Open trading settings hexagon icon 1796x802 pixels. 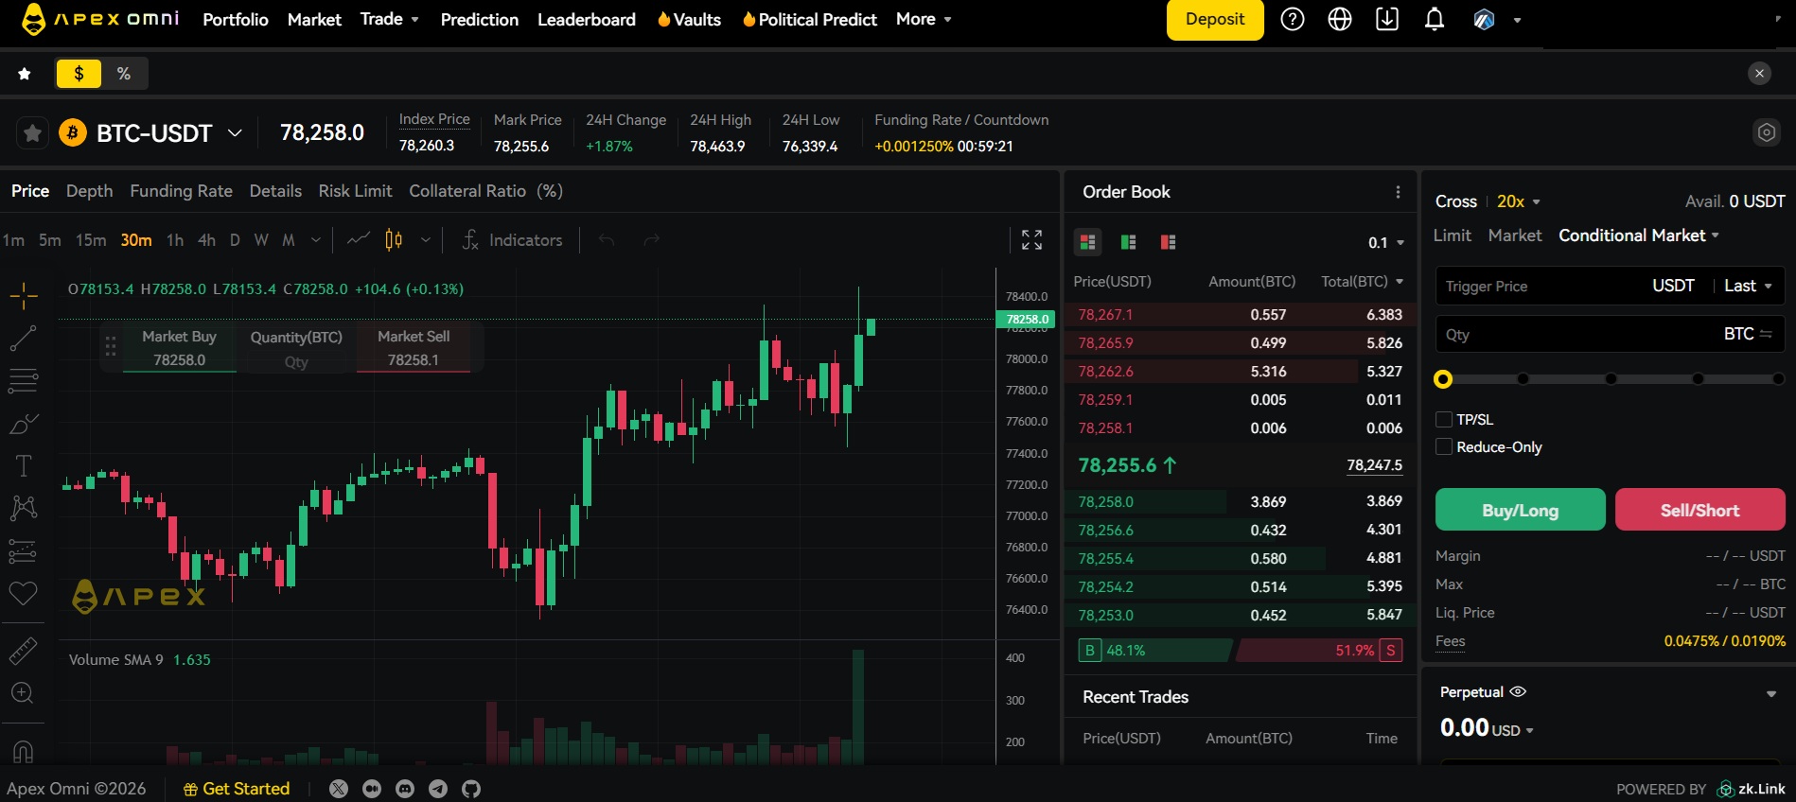(1766, 133)
